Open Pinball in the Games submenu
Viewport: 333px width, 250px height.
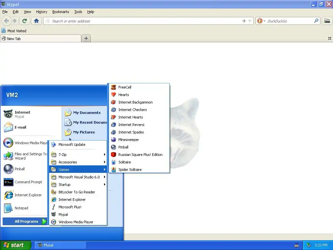pos(139,147)
